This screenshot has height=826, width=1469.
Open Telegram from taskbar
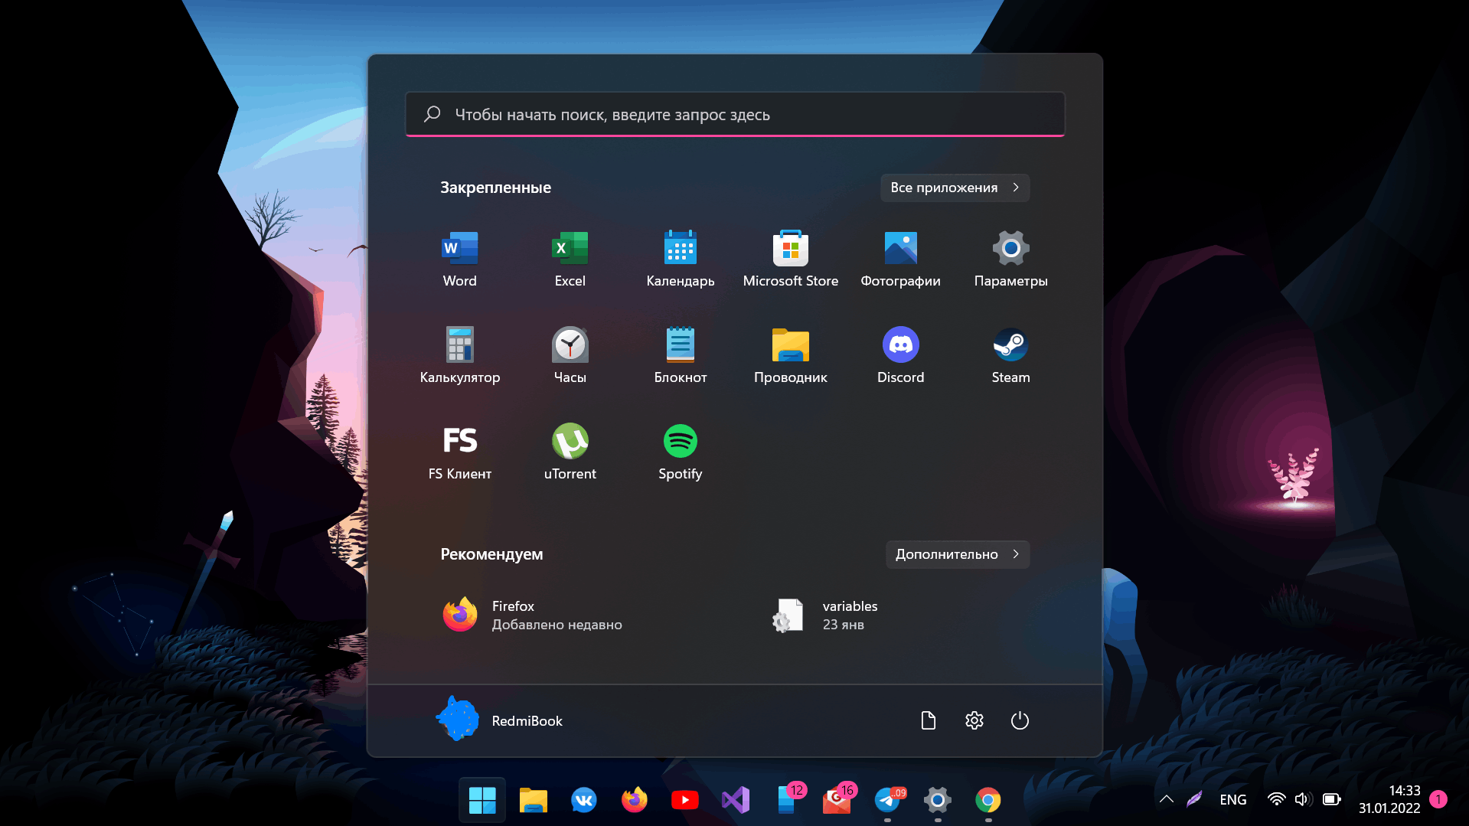887,800
